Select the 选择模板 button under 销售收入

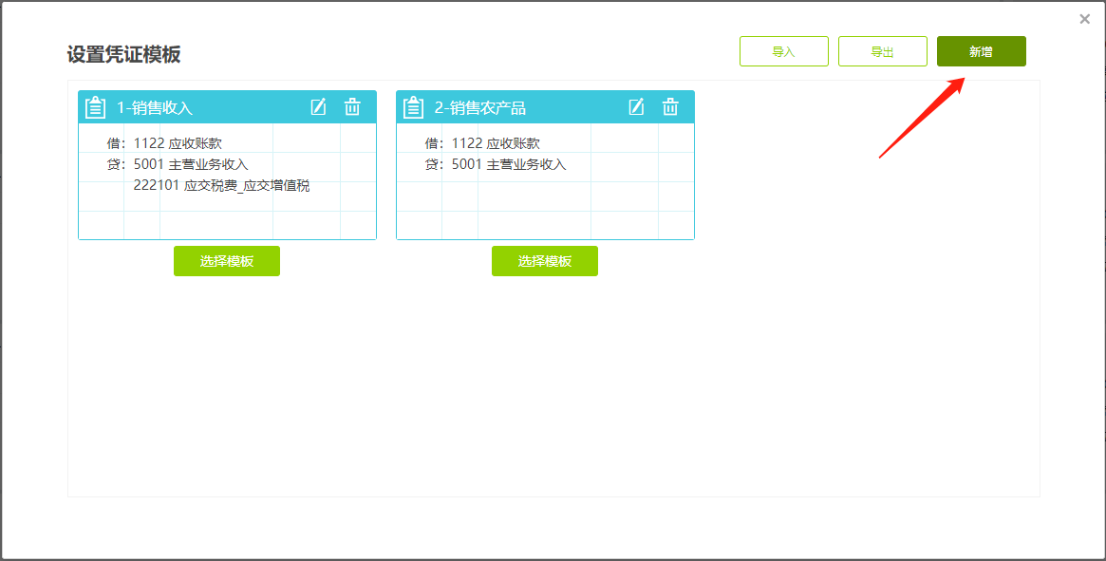tap(226, 260)
